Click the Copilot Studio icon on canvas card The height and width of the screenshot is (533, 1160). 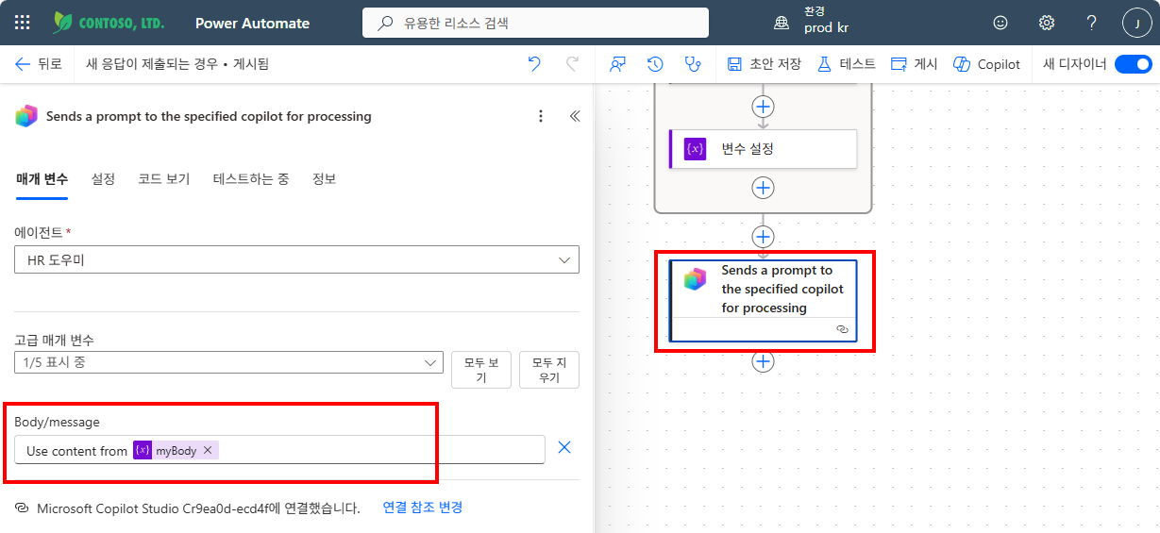tap(696, 278)
